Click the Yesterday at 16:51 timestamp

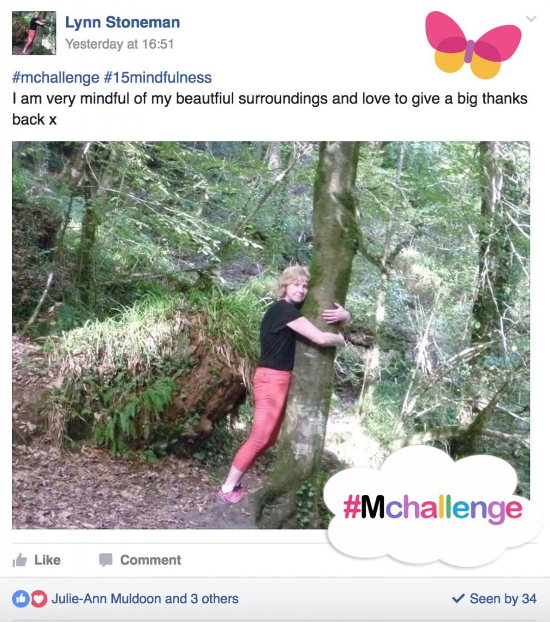click(x=120, y=44)
